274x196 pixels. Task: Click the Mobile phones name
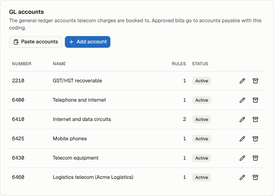pos(70,138)
